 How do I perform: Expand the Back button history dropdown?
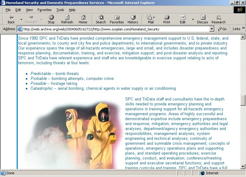click(21, 19)
